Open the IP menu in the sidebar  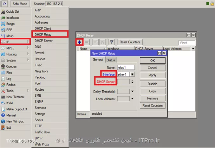(15, 42)
